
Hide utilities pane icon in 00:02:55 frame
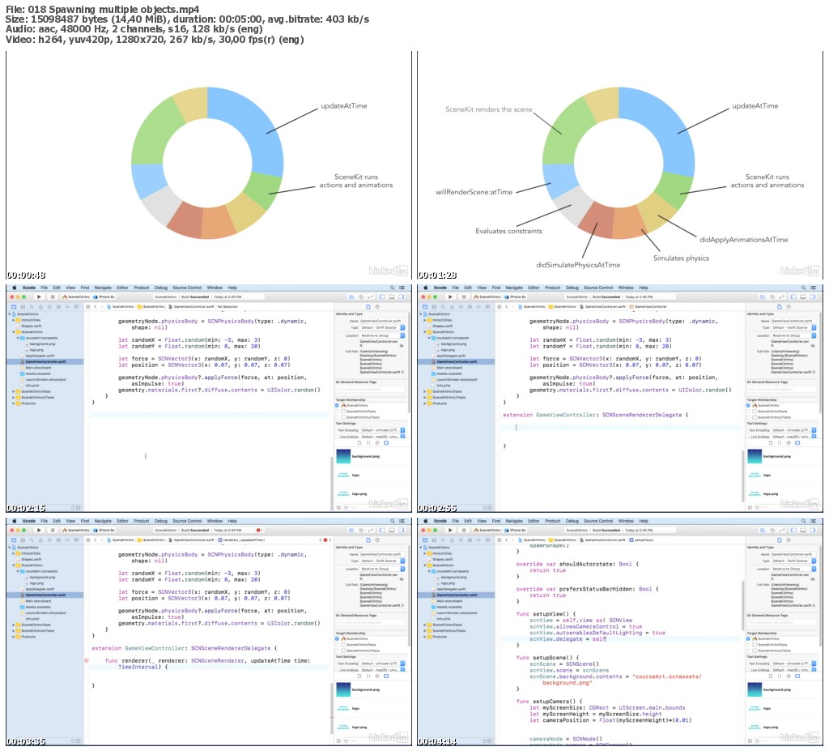point(813,297)
